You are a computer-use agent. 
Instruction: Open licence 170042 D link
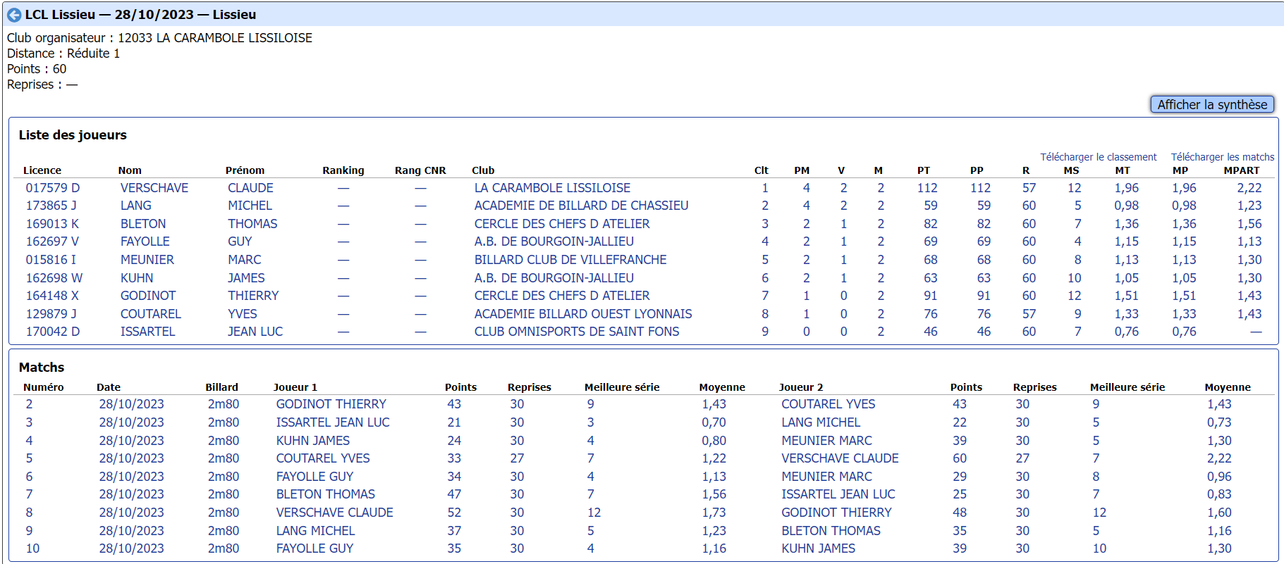click(x=53, y=332)
